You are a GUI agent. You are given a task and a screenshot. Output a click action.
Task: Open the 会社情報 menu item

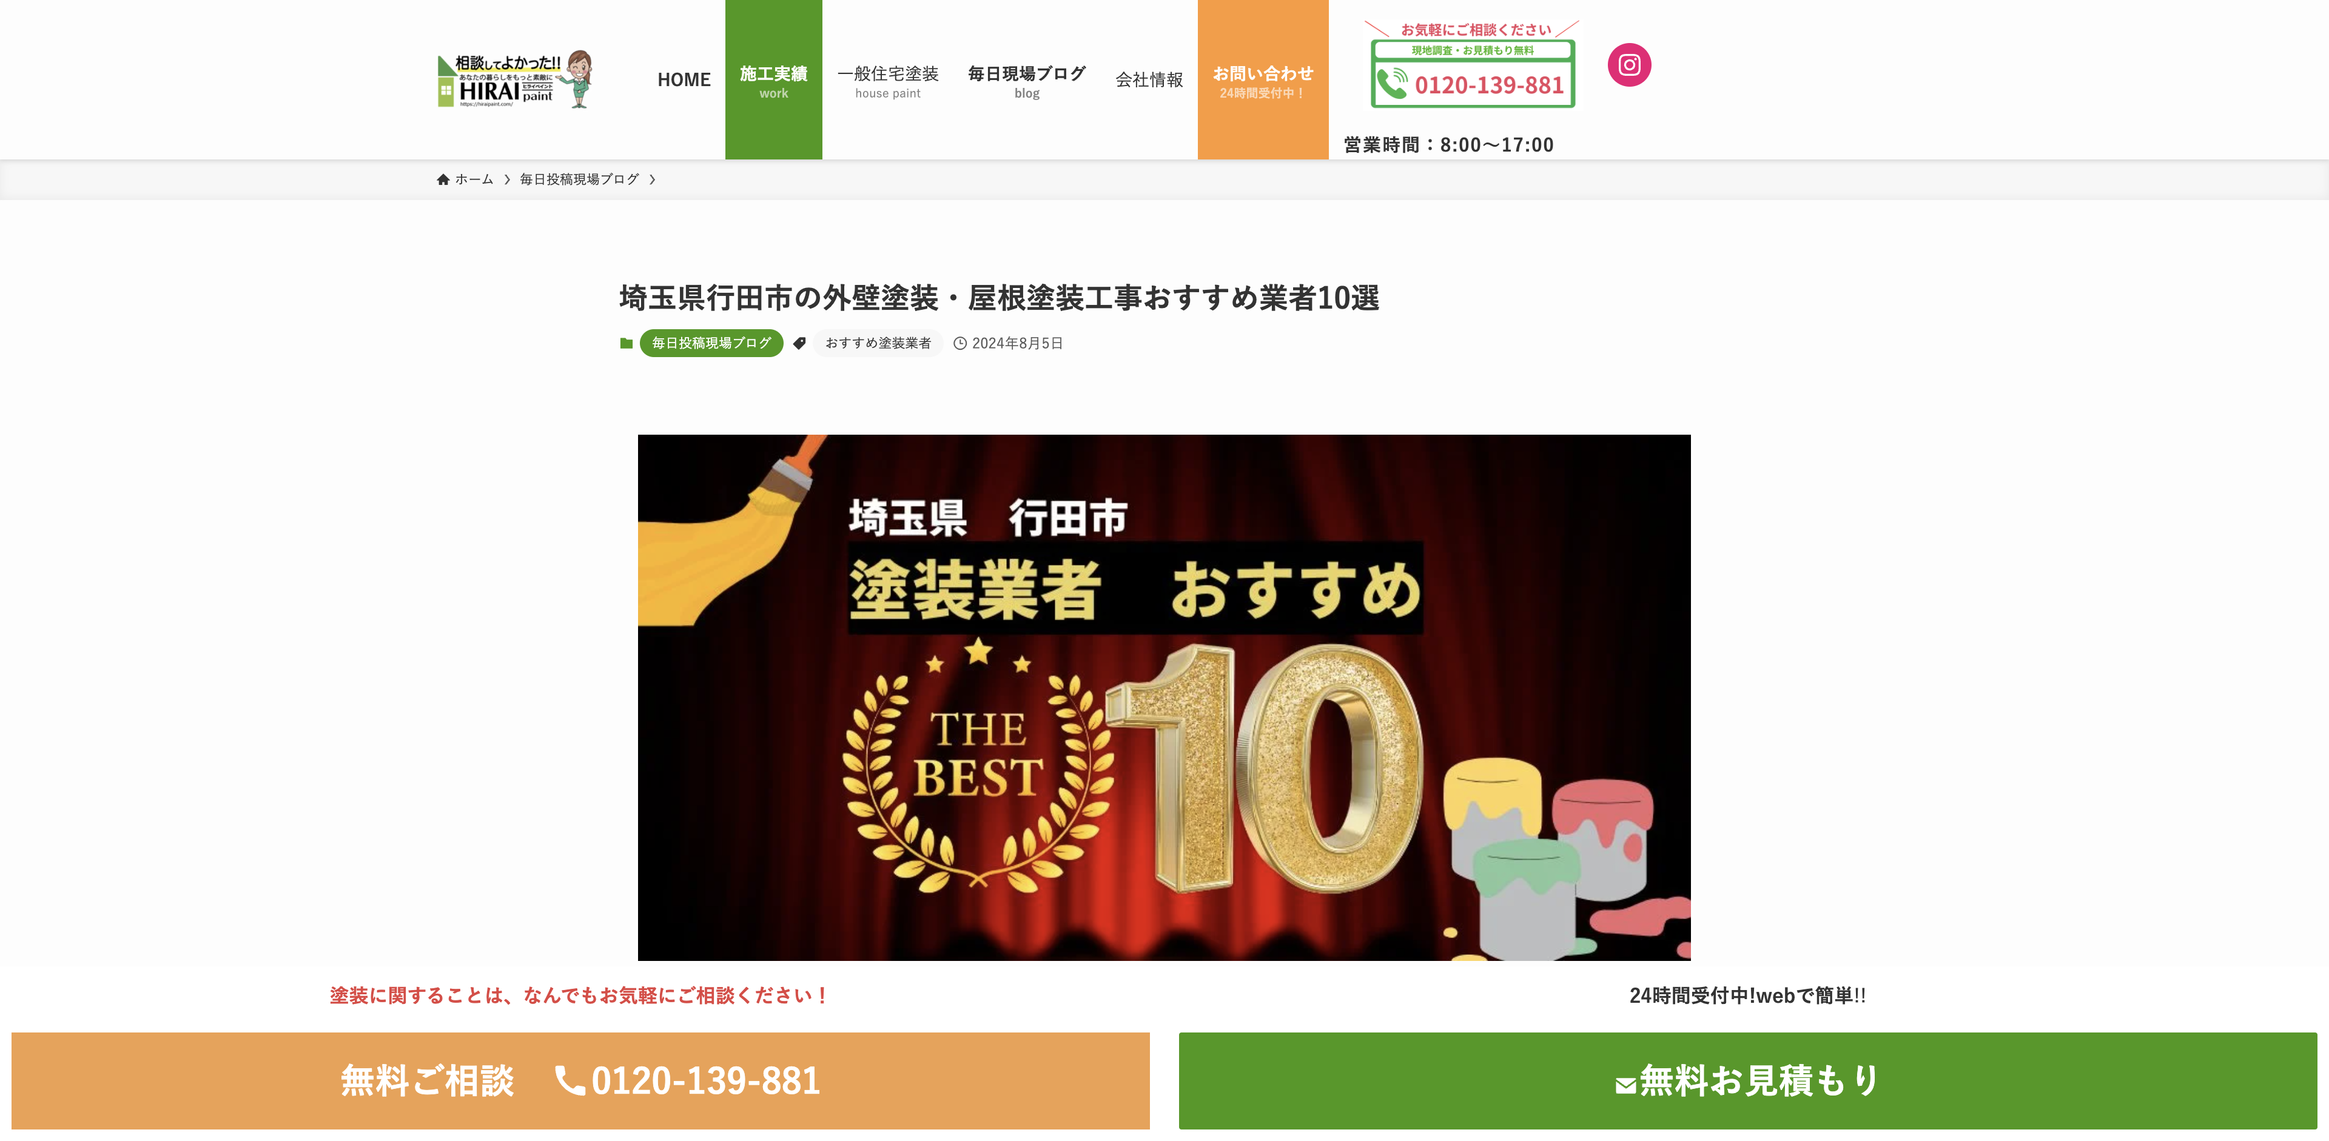click(1149, 79)
